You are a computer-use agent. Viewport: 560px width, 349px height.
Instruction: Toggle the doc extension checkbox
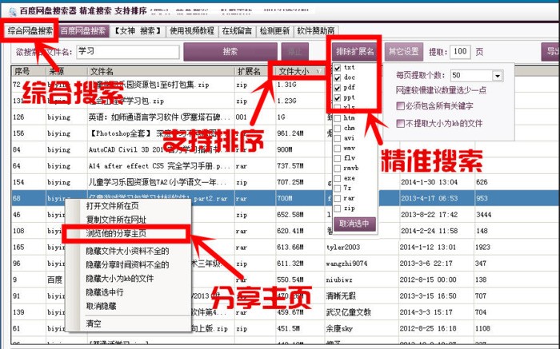pyautogui.click(x=337, y=77)
